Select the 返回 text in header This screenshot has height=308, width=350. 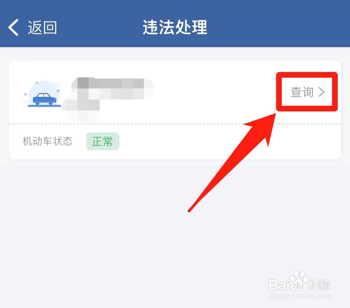42,27
